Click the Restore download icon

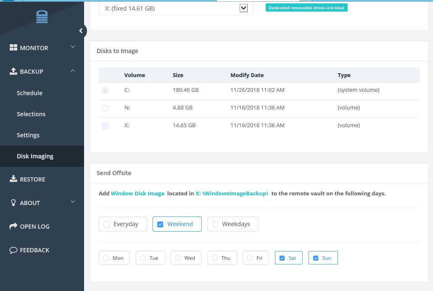13,179
